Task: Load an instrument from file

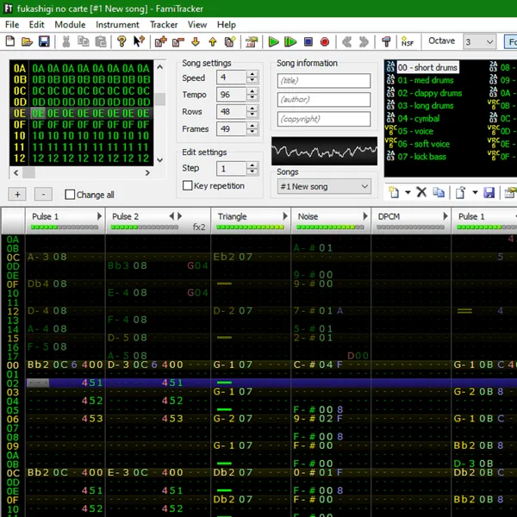Action: click(461, 192)
